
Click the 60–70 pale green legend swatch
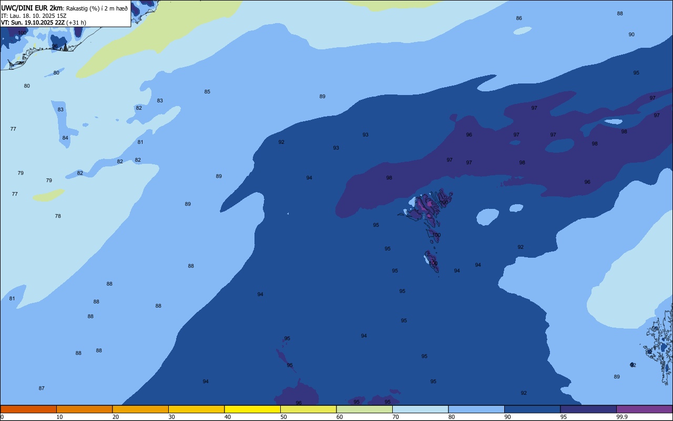tap(364, 409)
